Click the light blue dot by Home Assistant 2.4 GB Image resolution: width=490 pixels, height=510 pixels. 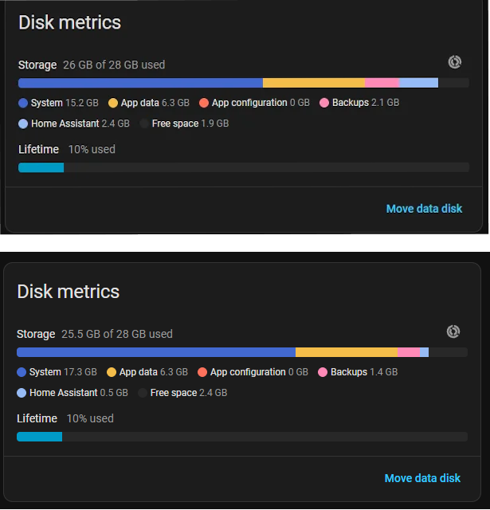23,124
